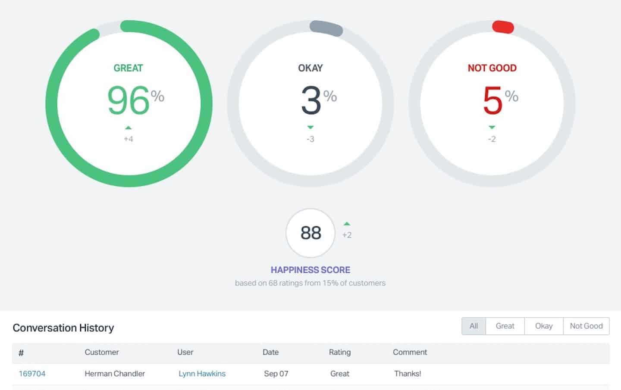Open conversation number 169704
Viewport: 621px width, 390px height.
pyautogui.click(x=32, y=374)
